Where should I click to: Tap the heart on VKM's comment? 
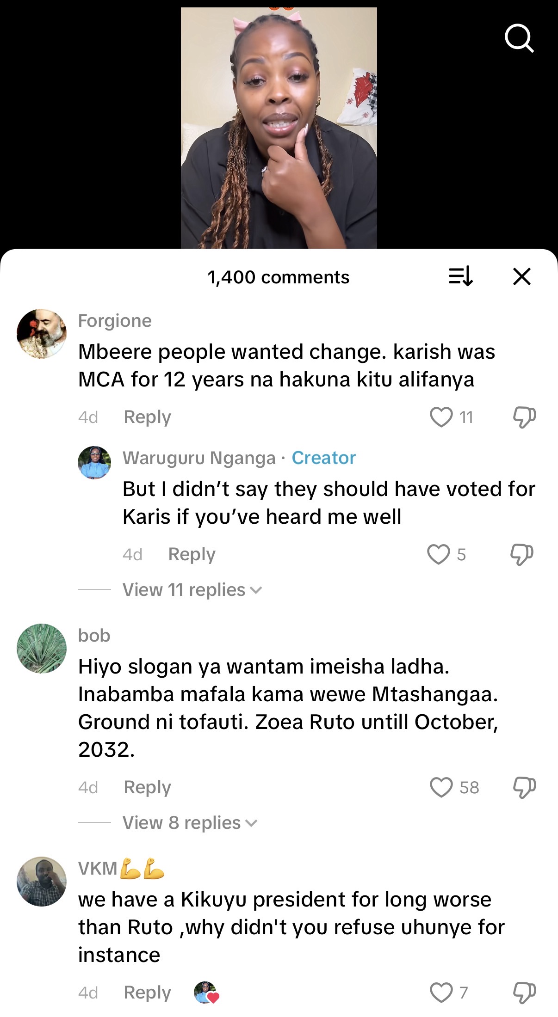tap(441, 992)
